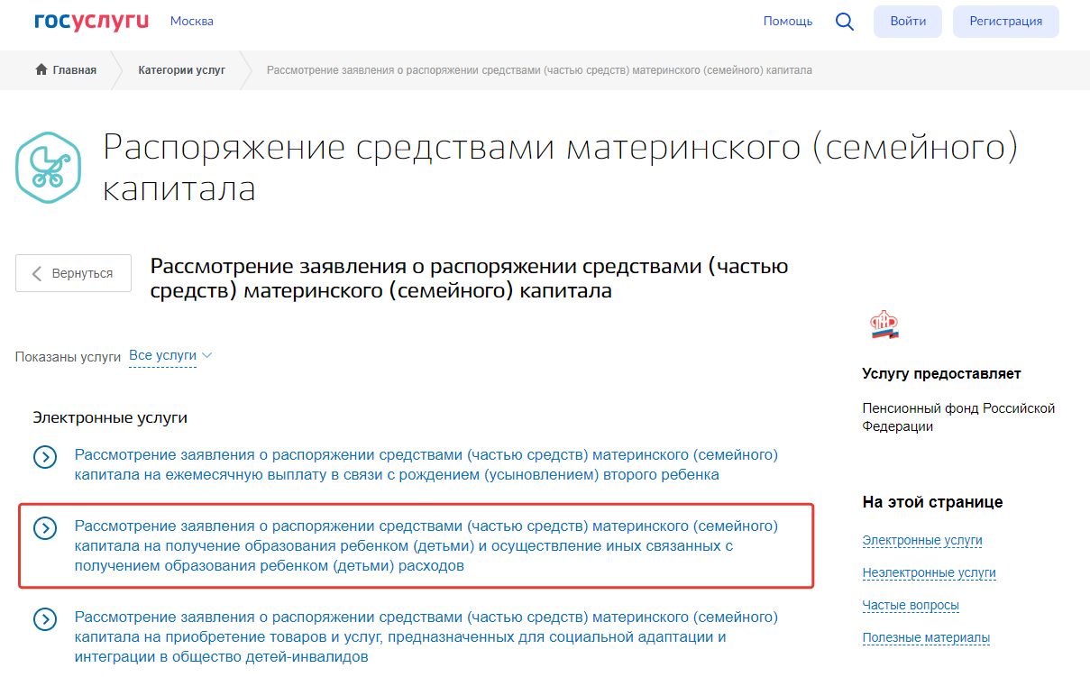The height and width of the screenshot is (677, 1090).
Task: Click the Услугу предоставляет heading
Action: point(941,374)
